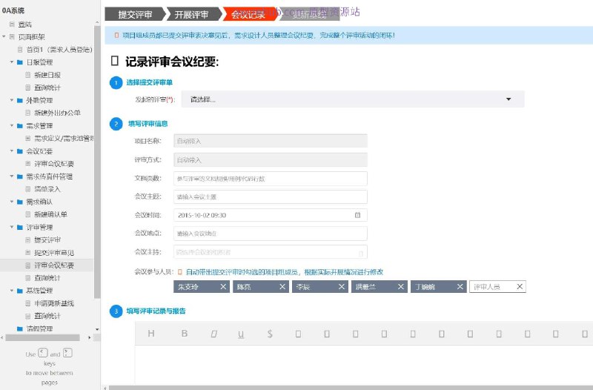Collapse the 会议纪要 folder arrow
Image resolution: width=593 pixels, height=390 pixels.
(x=12, y=151)
